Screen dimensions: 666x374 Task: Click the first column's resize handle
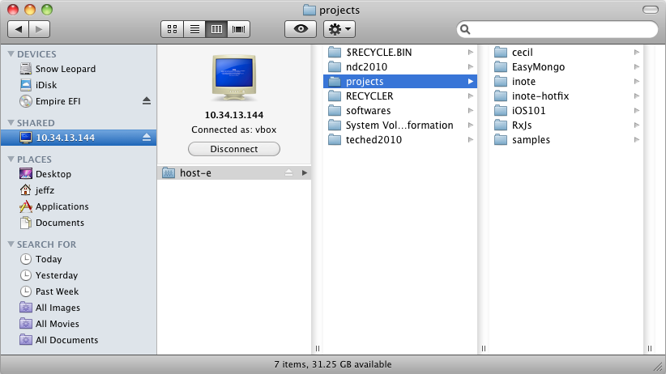pos(318,349)
